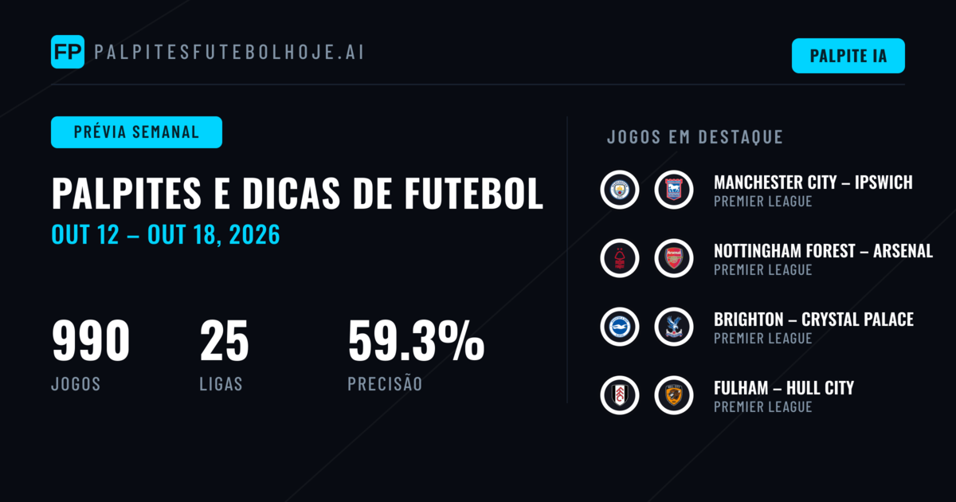Click the FP logo icon
The image size is (956, 502).
click(68, 52)
